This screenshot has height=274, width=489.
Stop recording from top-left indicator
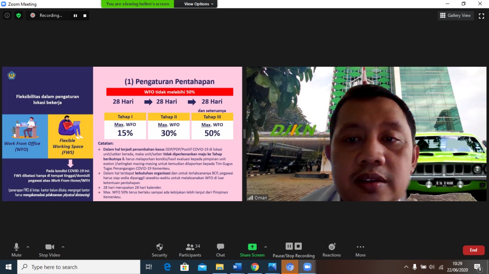pyautogui.click(x=85, y=16)
